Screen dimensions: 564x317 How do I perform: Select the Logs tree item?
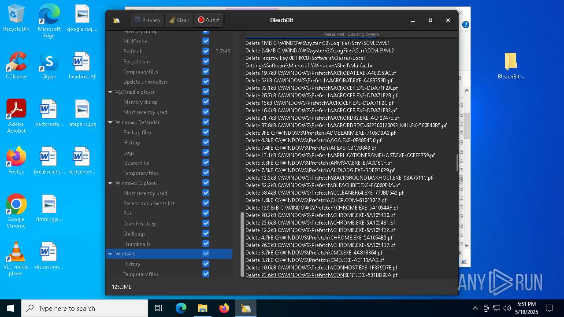click(129, 153)
